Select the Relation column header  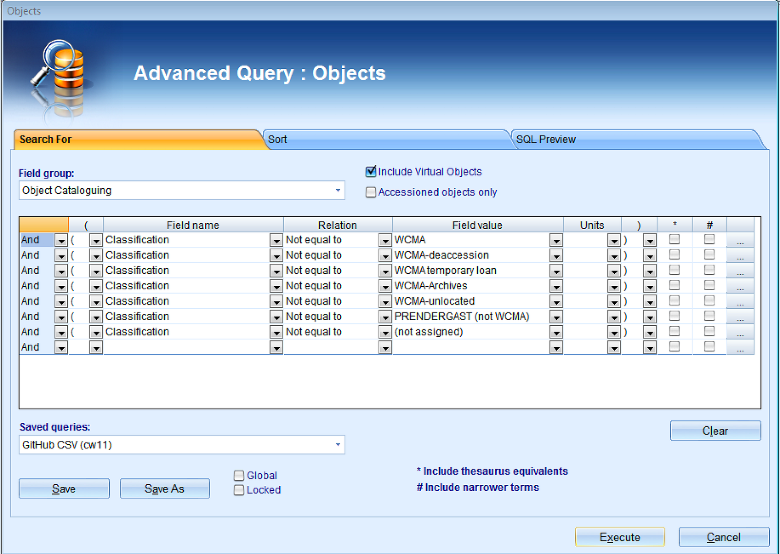tap(337, 225)
